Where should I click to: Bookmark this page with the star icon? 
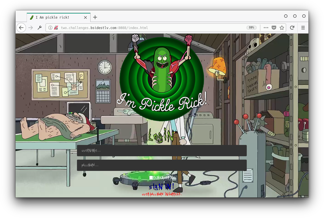pyautogui.click(x=282, y=28)
